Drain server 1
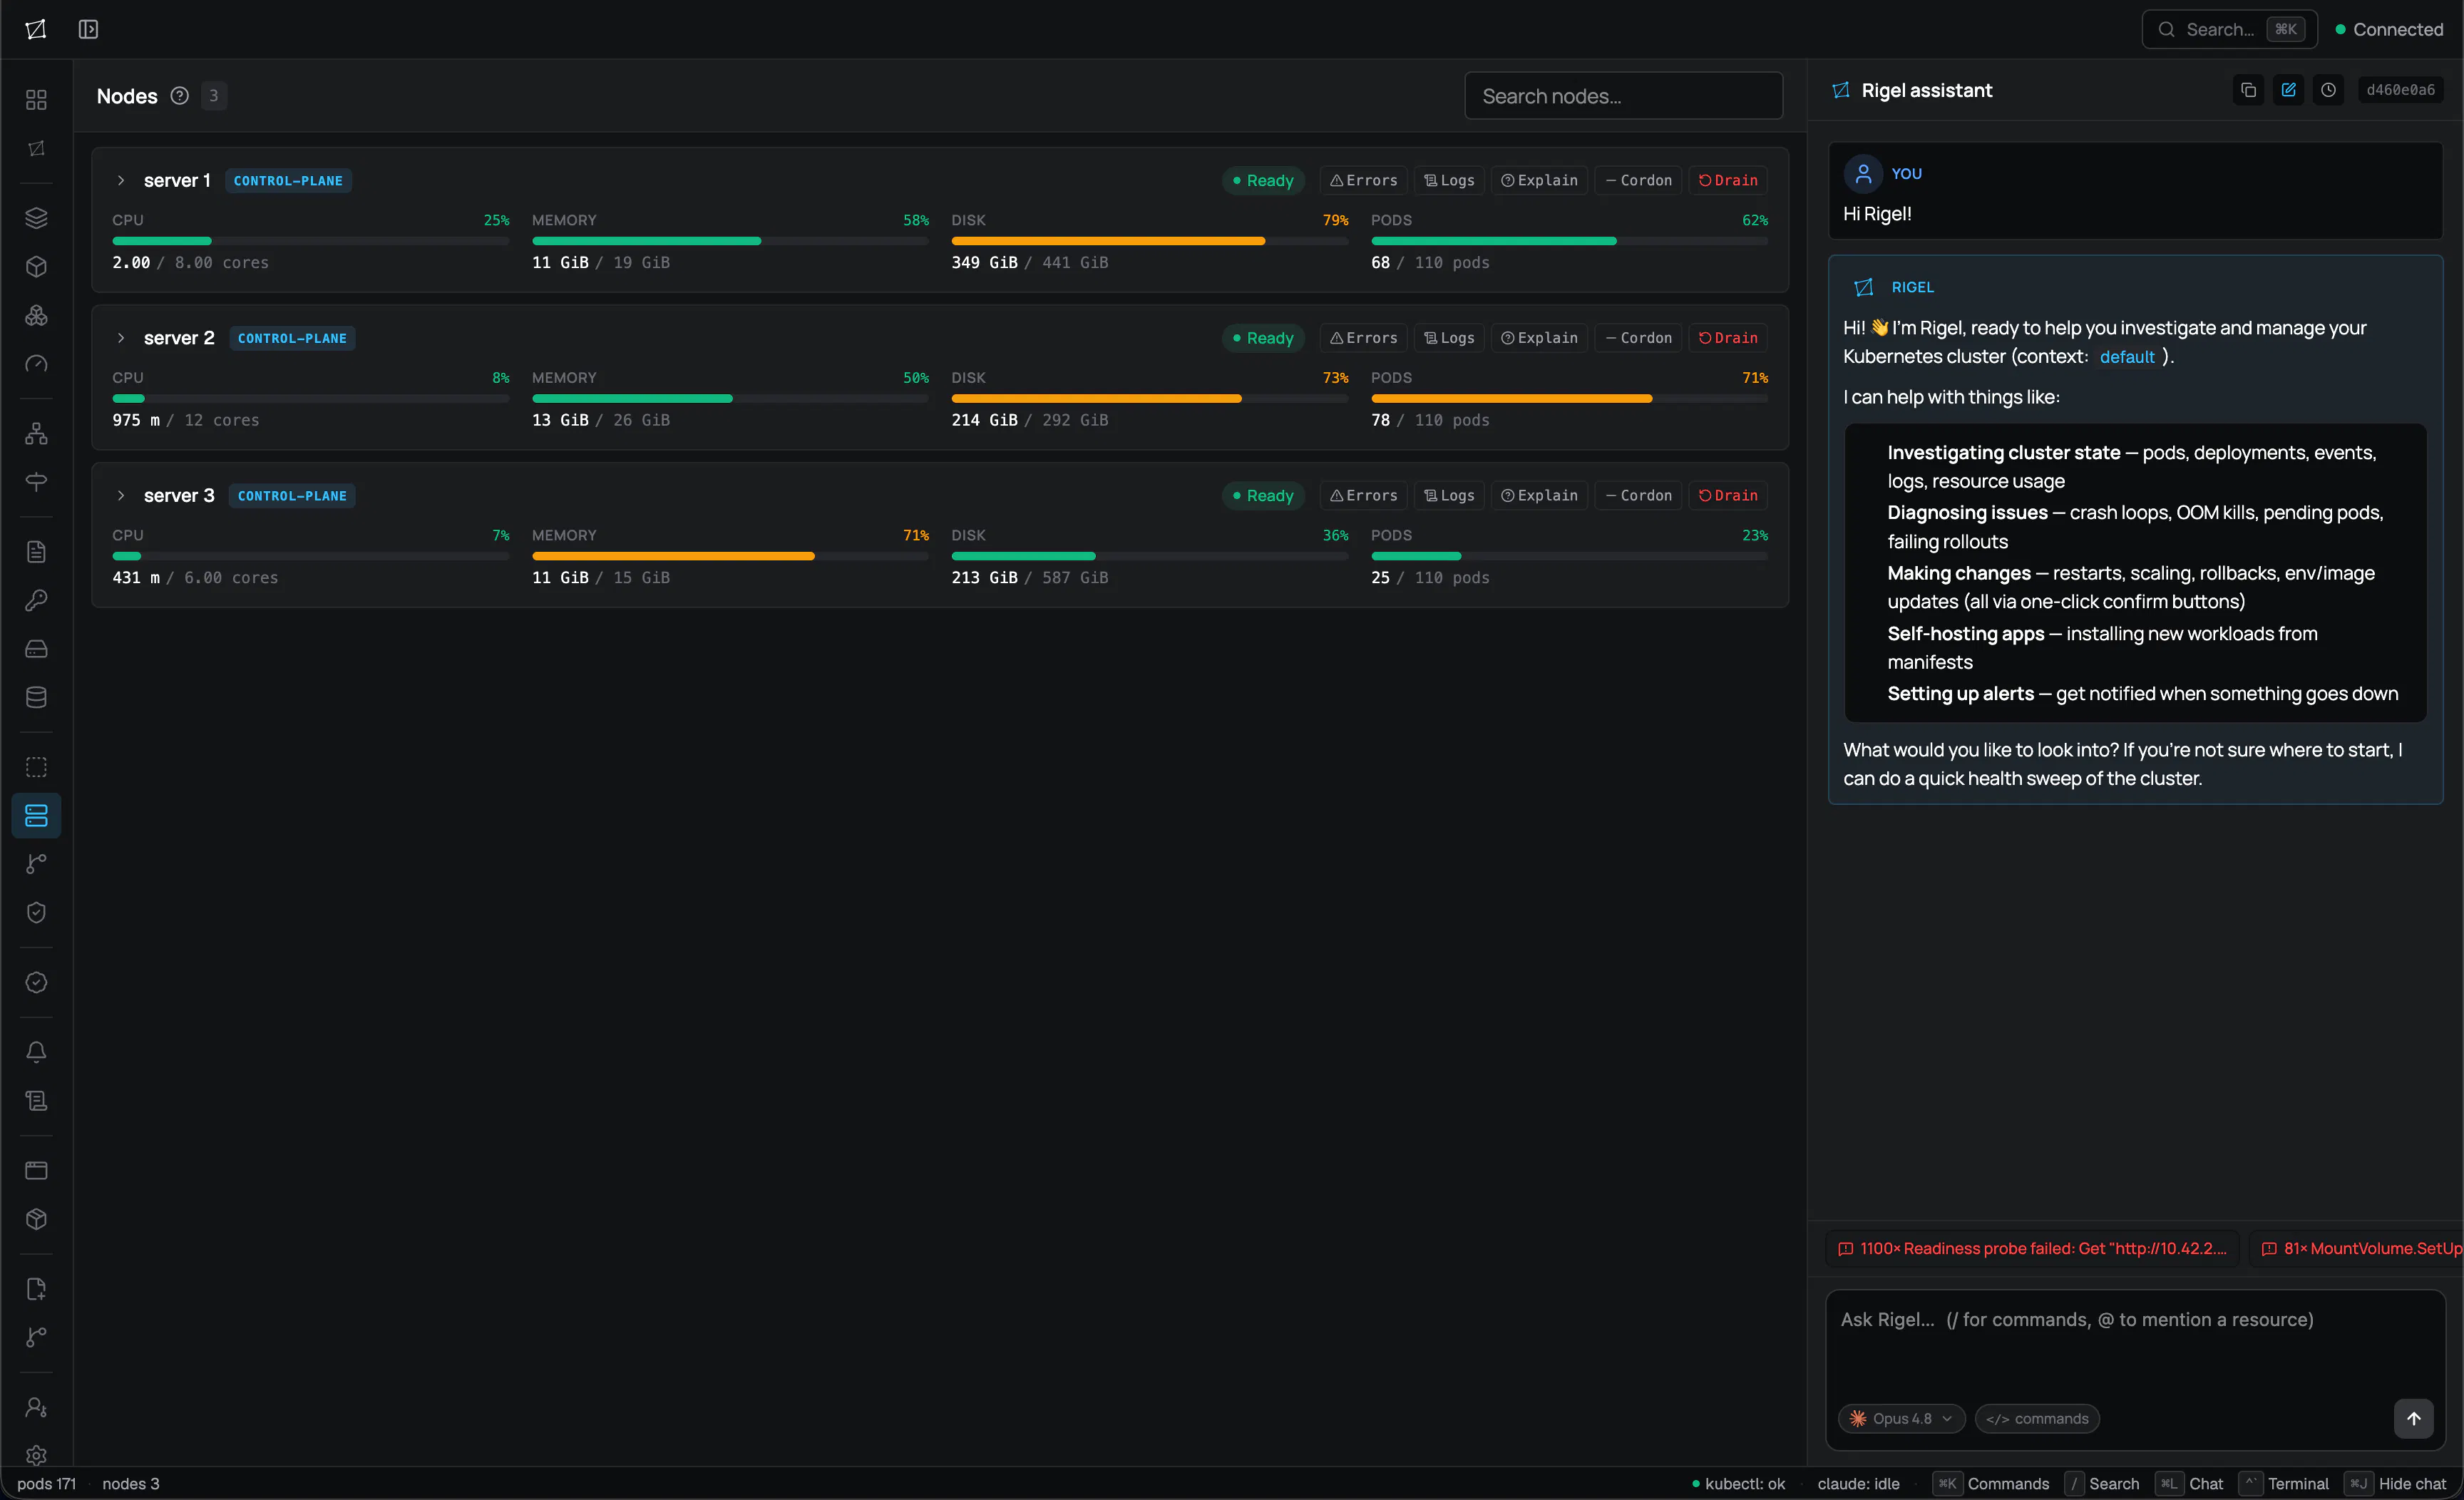 coord(1728,180)
